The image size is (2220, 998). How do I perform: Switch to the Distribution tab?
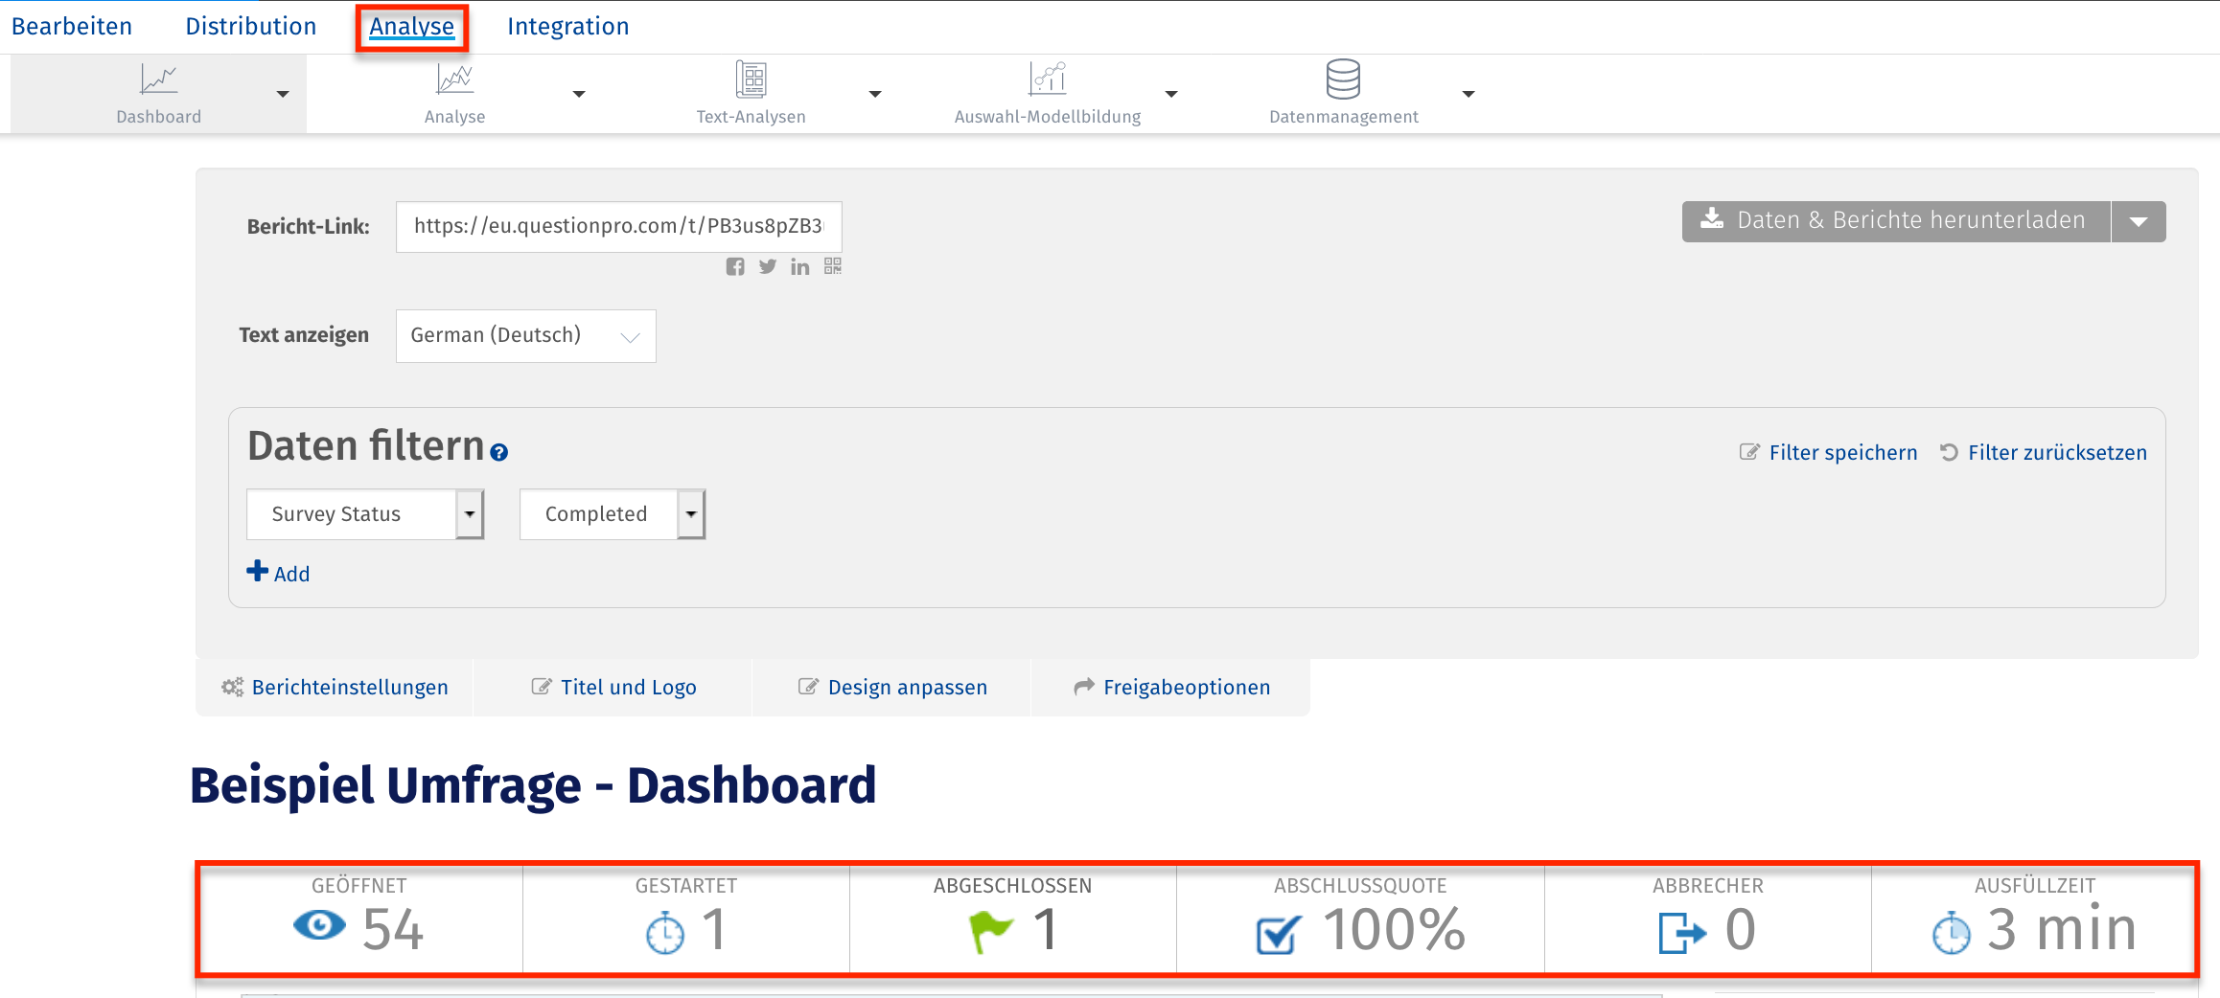point(251,27)
